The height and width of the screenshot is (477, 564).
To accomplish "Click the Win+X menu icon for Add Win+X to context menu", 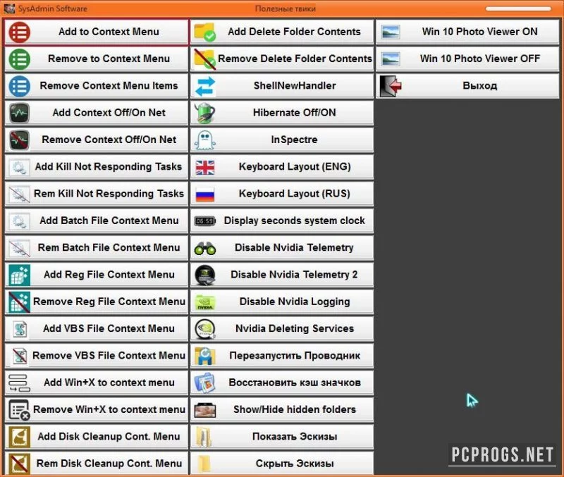I will (20, 383).
